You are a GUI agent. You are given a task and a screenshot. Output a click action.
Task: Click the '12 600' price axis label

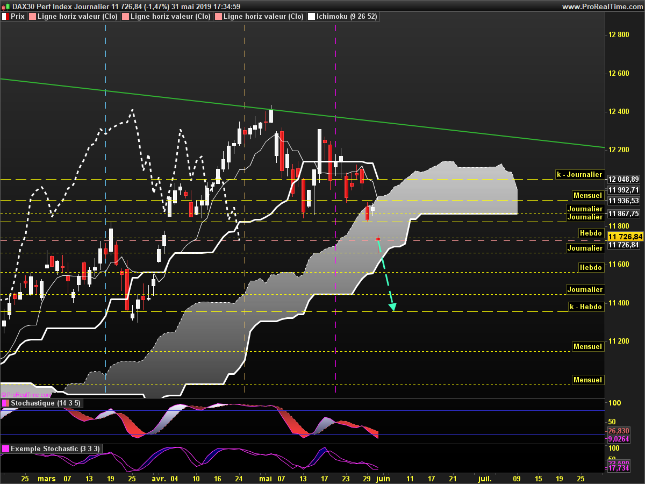click(618, 73)
